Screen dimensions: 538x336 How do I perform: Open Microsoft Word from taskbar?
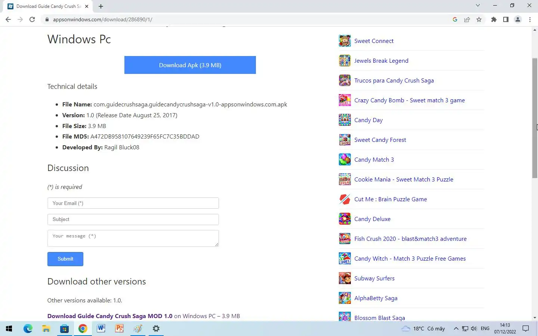pos(101,329)
